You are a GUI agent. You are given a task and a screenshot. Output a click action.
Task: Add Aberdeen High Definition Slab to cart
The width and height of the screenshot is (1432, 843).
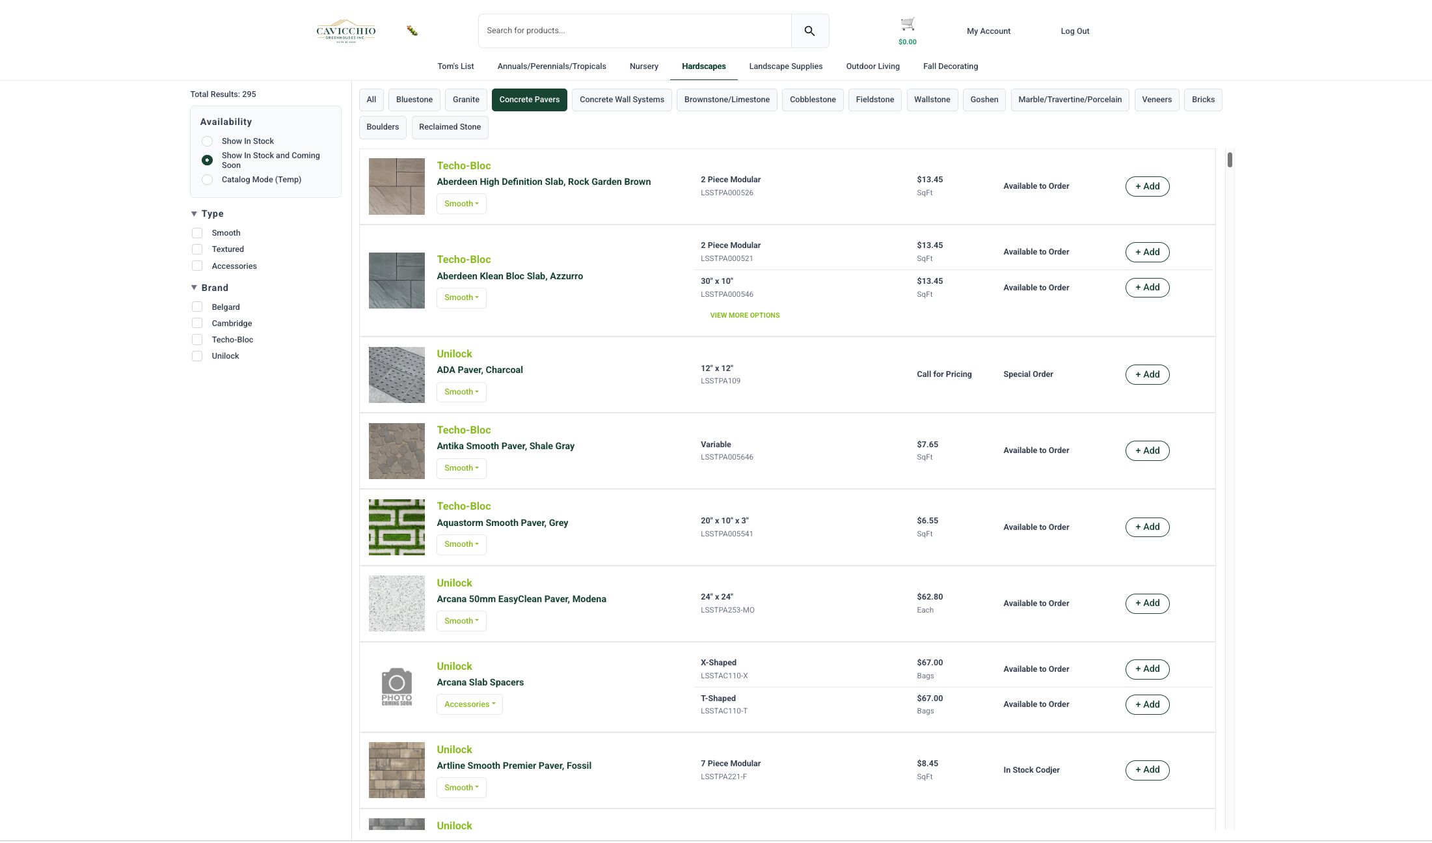point(1148,187)
